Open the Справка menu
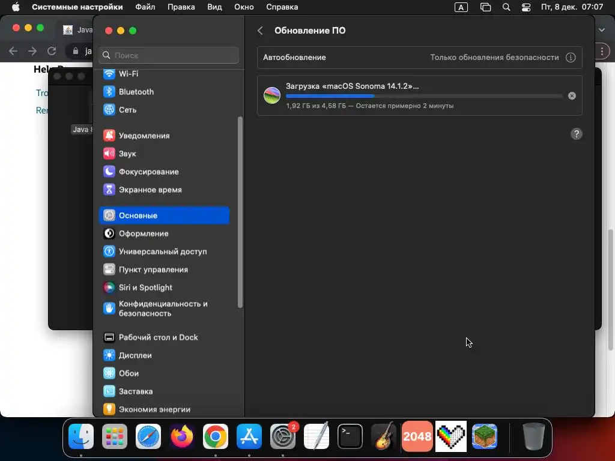Viewport: 615px width, 461px height. tap(282, 7)
